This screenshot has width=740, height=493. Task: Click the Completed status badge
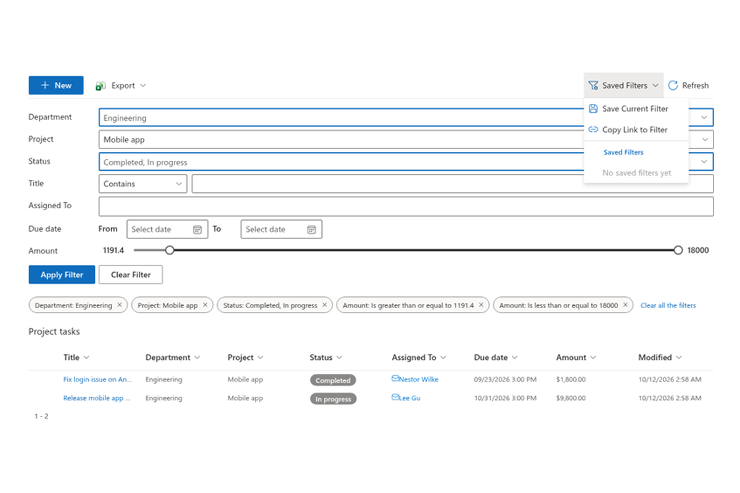(x=333, y=380)
